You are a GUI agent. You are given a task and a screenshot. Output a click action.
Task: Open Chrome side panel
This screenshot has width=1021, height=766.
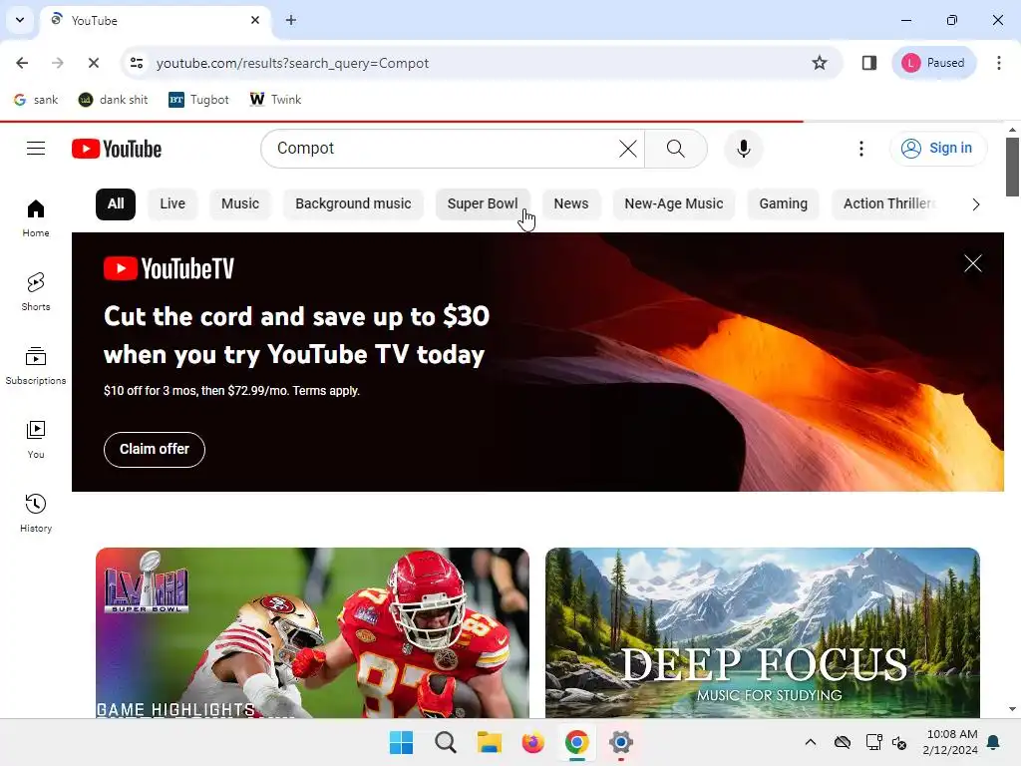point(869,63)
